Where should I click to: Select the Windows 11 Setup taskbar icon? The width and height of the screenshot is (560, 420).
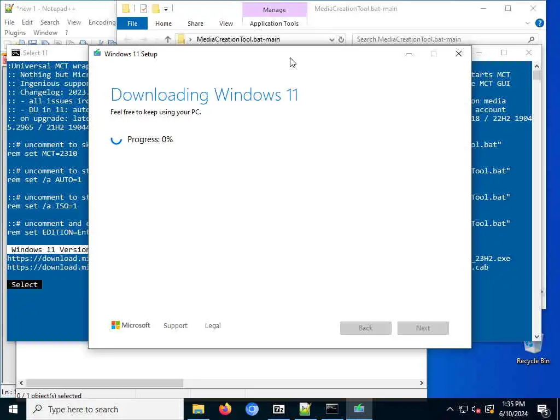coord(359,409)
